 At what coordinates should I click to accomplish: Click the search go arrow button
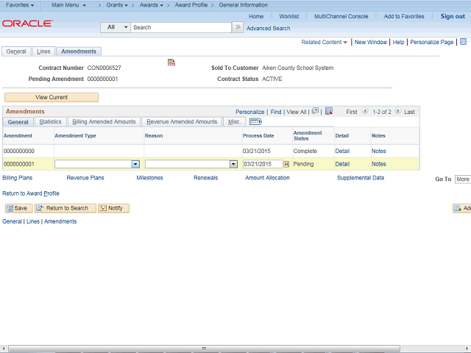point(238,27)
